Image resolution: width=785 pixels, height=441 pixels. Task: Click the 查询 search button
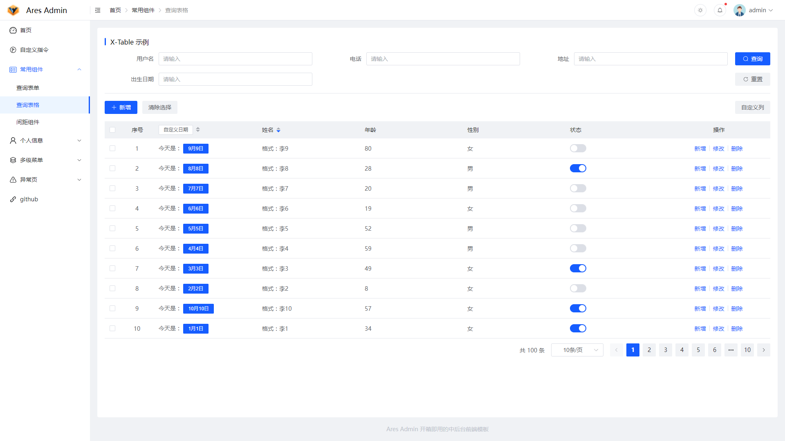pyautogui.click(x=752, y=59)
